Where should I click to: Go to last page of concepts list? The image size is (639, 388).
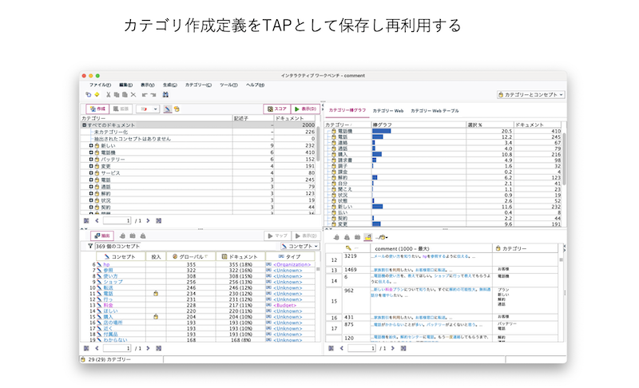(159, 349)
